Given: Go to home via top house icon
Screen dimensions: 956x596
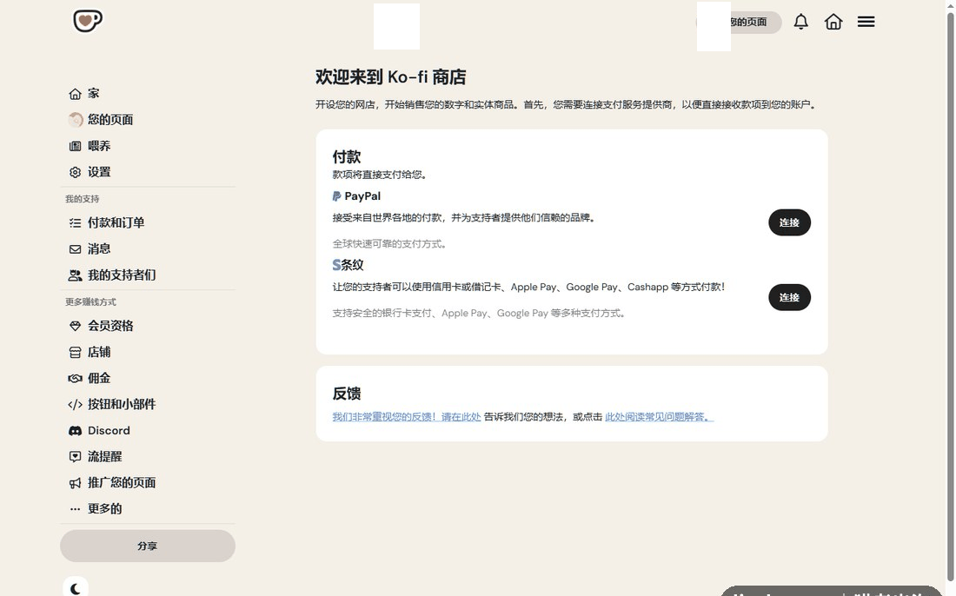Looking at the screenshot, I should pyautogui.click(x=833, y=22).
